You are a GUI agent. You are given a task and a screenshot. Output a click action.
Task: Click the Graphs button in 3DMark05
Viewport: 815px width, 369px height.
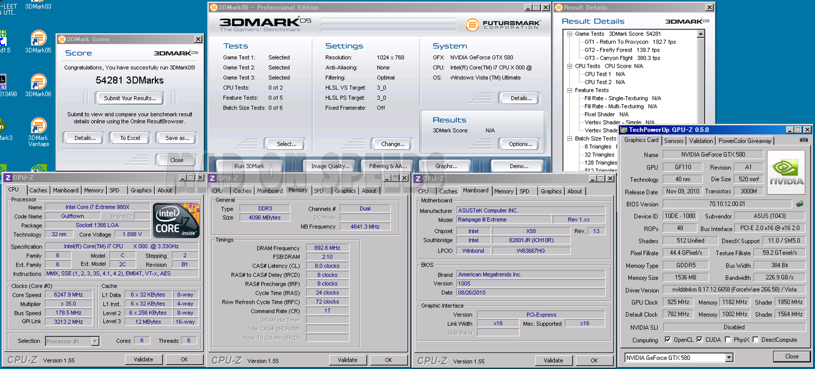click(446, 166)
